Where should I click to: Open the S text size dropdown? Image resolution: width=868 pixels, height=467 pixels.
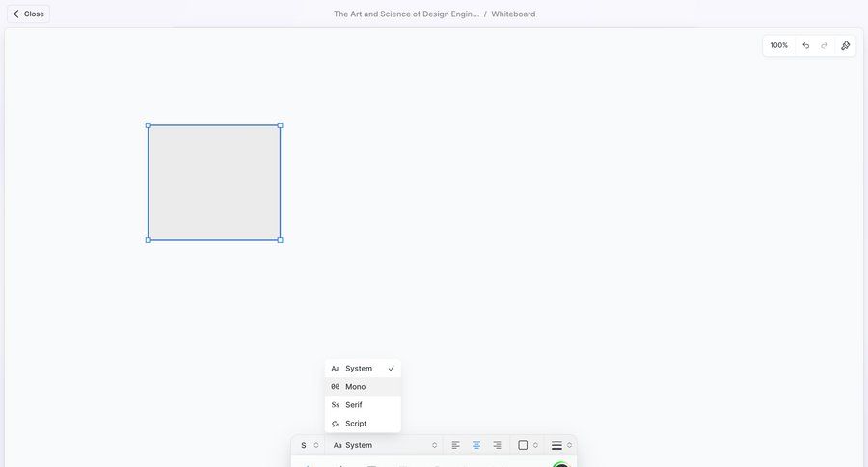click(310, 445)
